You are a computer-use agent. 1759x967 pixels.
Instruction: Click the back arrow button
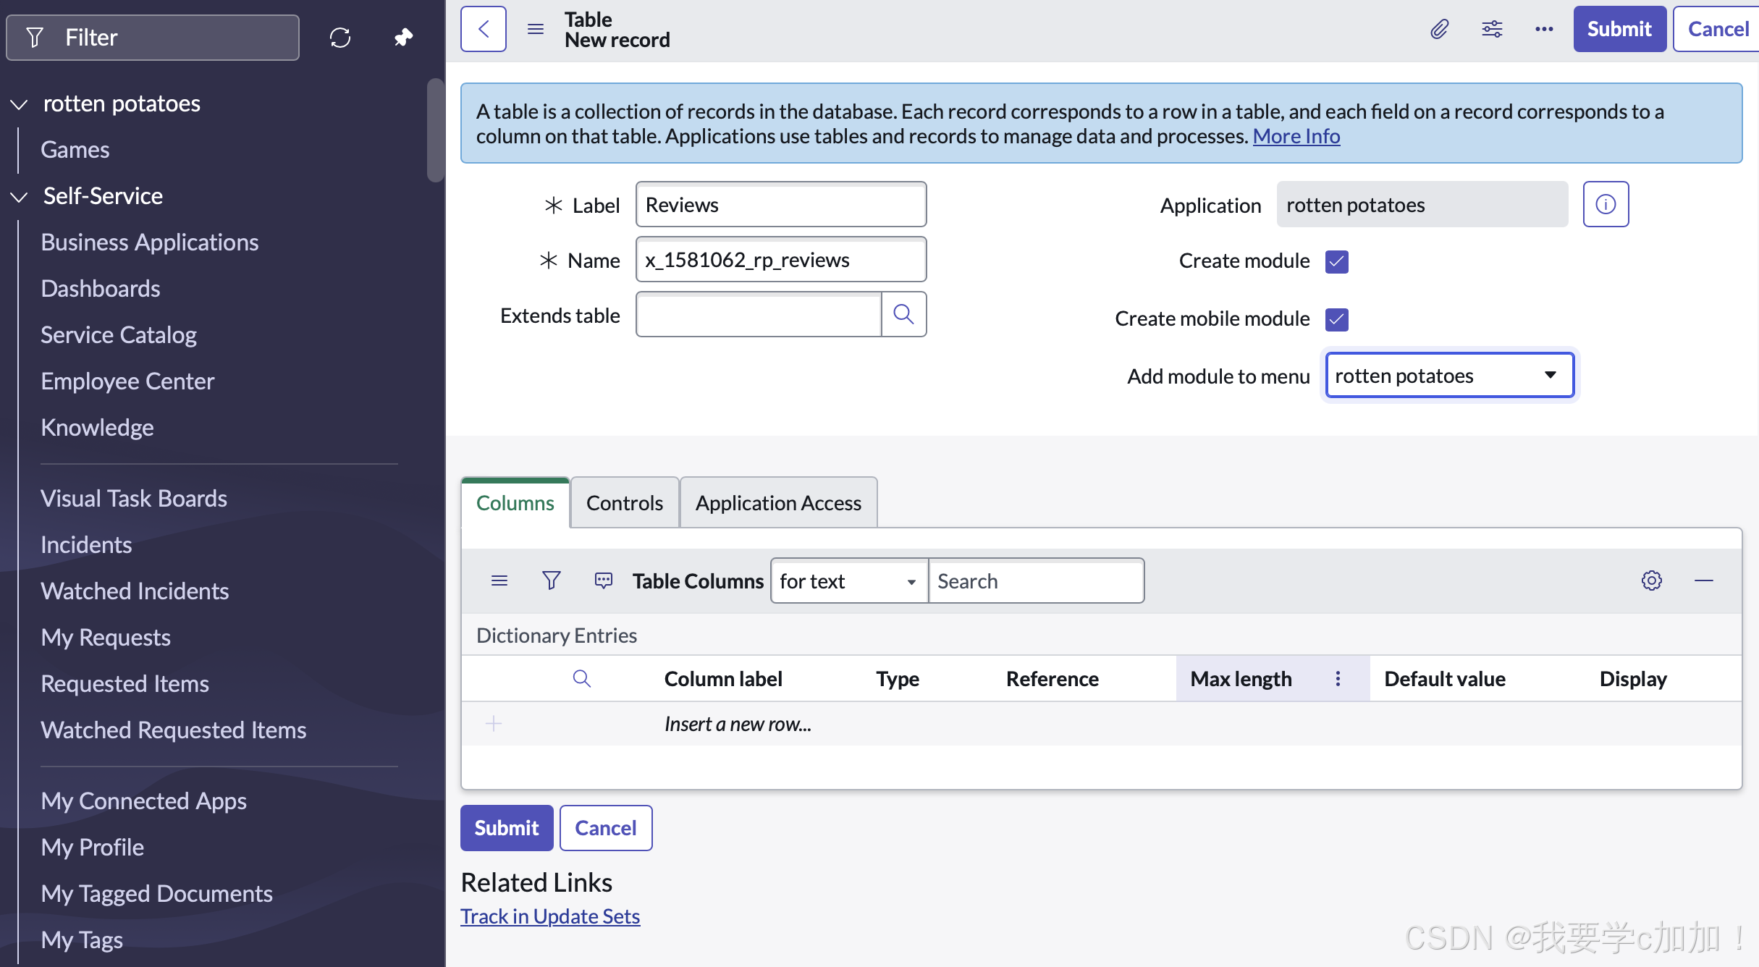[484, 29]
